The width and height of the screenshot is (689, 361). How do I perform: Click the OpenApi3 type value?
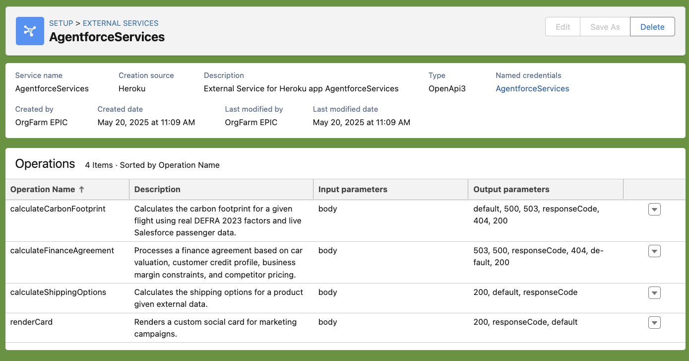click(447, 88)
